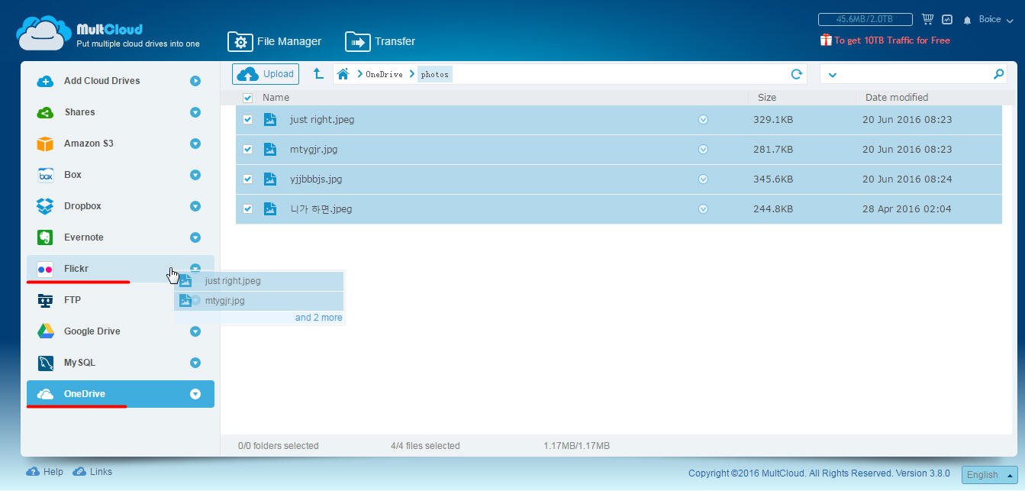1025x491 pixels.
Task: Expand the Shares dropdown arrow
Action: [195, 112]
